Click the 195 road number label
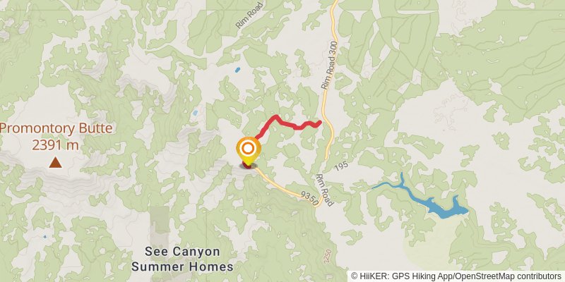565x282 pixels. [x=340, y=166]
